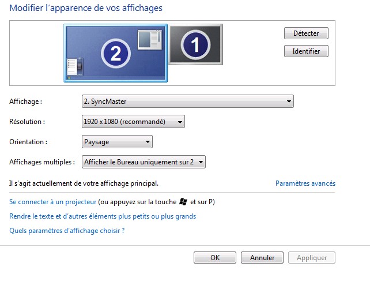Confirm with the OK button
370x293 pixels.
click(x=215, y=258)
